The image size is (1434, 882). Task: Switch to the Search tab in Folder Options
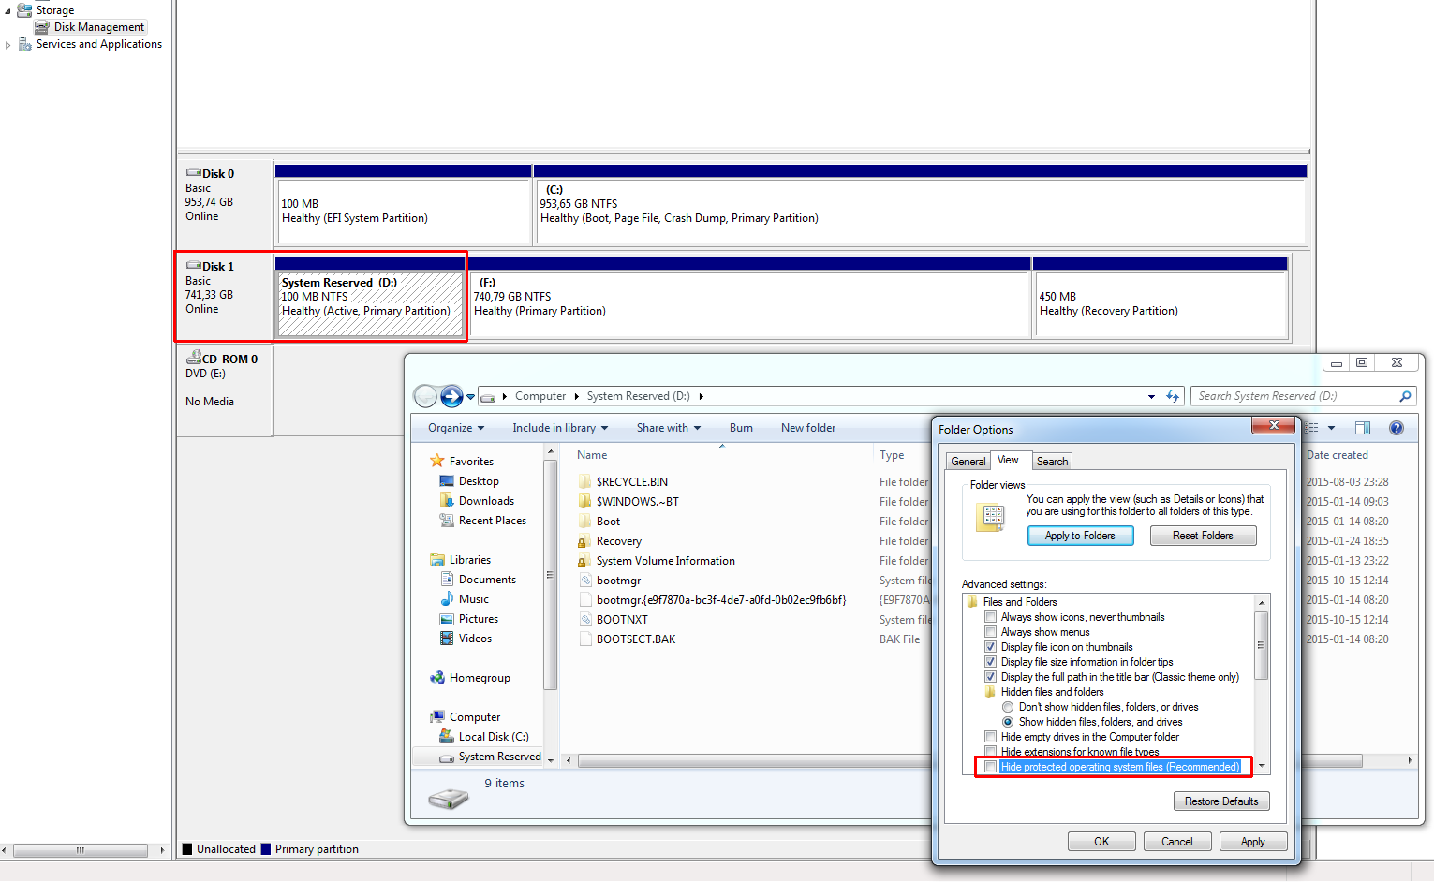coord(1052,462)
